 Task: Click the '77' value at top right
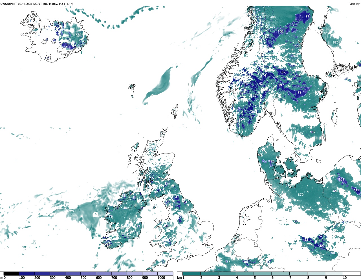pos(307,16)
